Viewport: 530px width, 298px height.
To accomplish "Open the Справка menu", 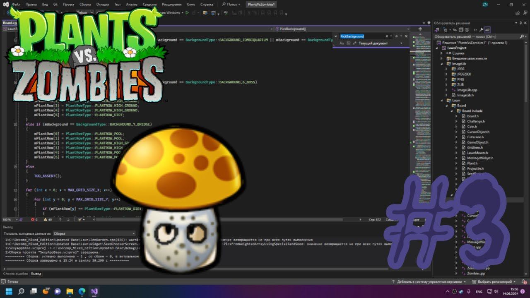I will [x=207, y=4].
